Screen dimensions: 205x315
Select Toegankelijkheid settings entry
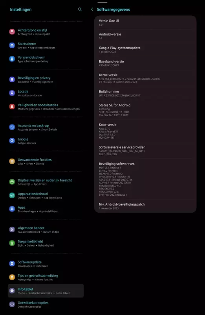coord(46,243)
